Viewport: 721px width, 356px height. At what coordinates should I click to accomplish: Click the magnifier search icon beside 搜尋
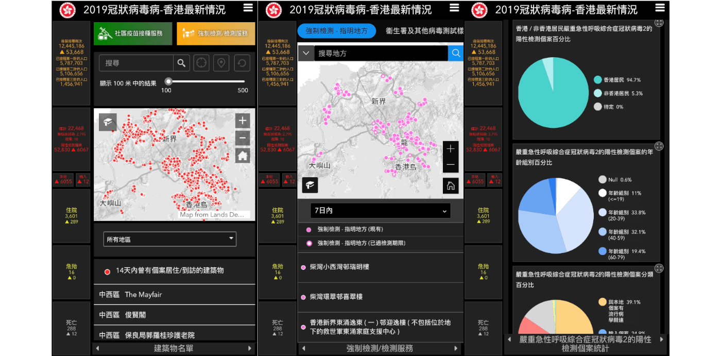point(181,63)
